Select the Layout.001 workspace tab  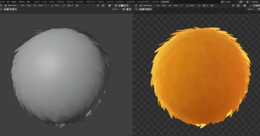tap(165, 2)
